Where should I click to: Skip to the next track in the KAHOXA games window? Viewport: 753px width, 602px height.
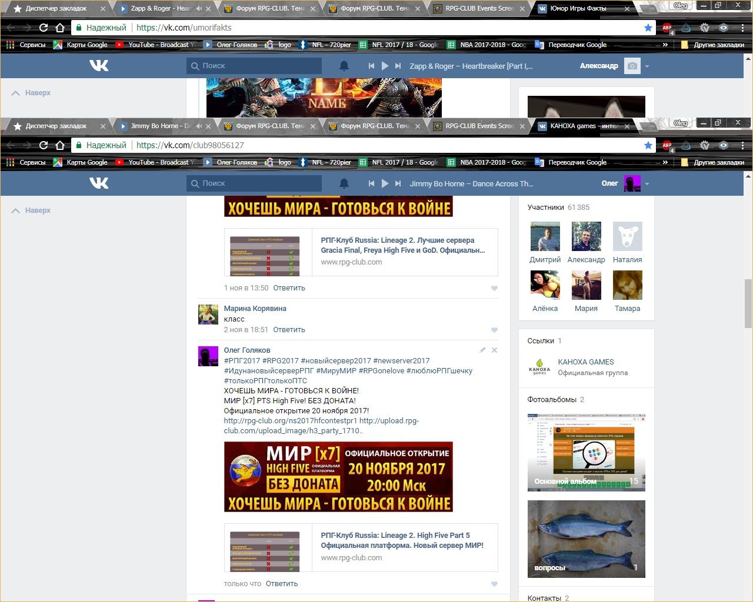point(398,183)
